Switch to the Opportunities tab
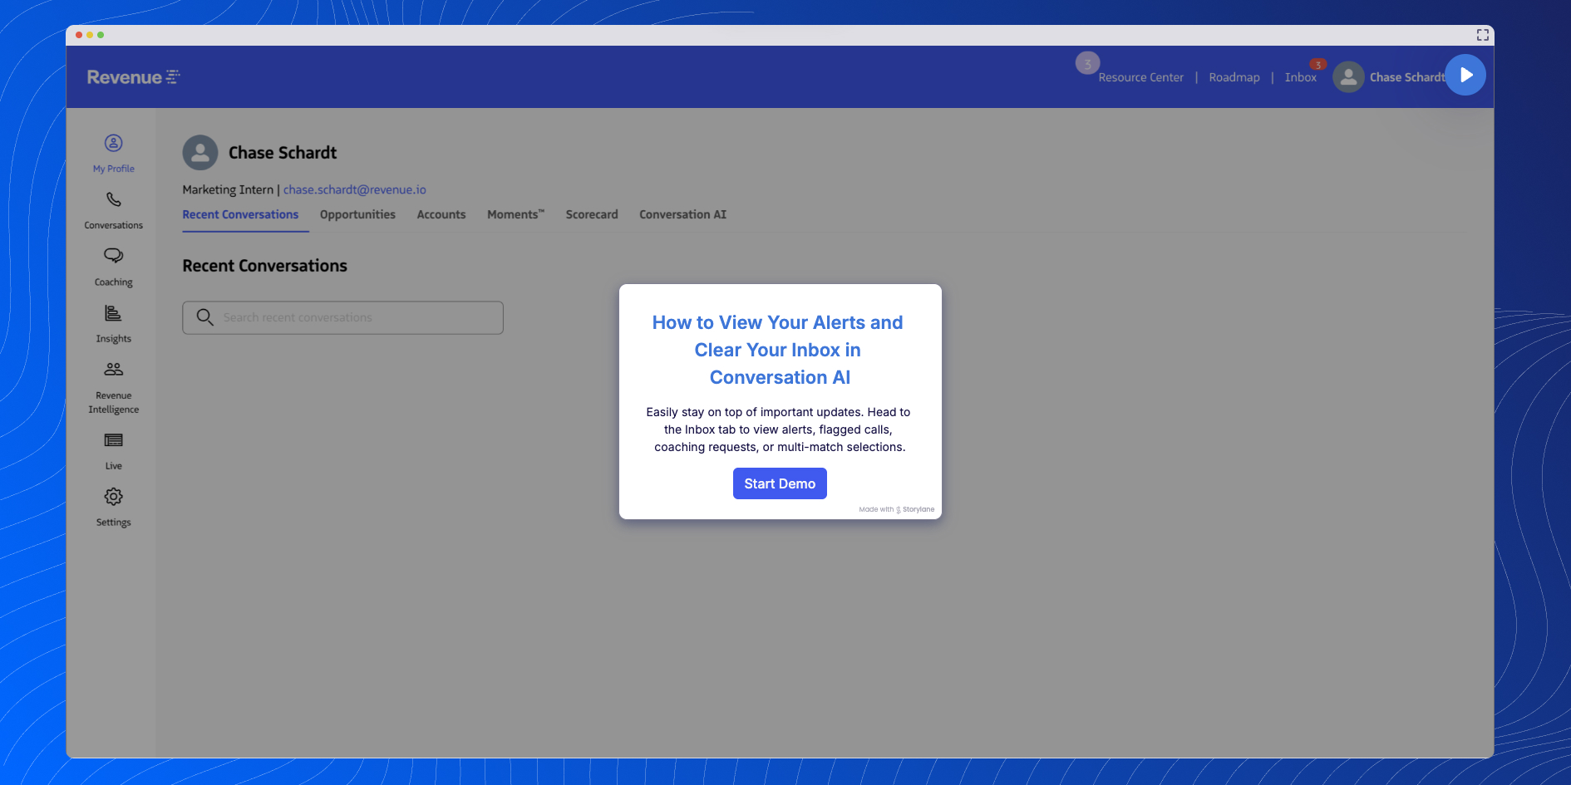The height and width of the screenshot is (785, 1571). click(357, 214)
